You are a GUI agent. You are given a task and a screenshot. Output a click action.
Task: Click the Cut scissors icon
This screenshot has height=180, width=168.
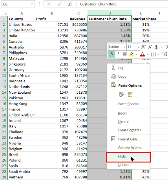(x=113, y=68)
